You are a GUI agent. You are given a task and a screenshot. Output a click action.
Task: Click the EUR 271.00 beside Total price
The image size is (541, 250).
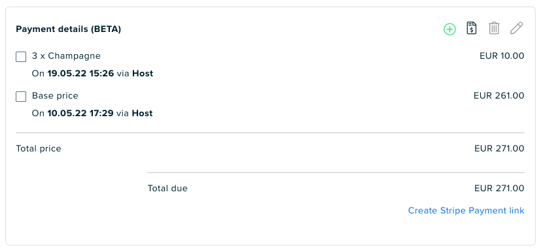[x=499, y=149]
